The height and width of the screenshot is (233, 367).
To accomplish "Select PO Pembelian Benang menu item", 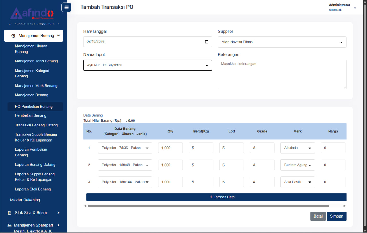I will 35,107.
